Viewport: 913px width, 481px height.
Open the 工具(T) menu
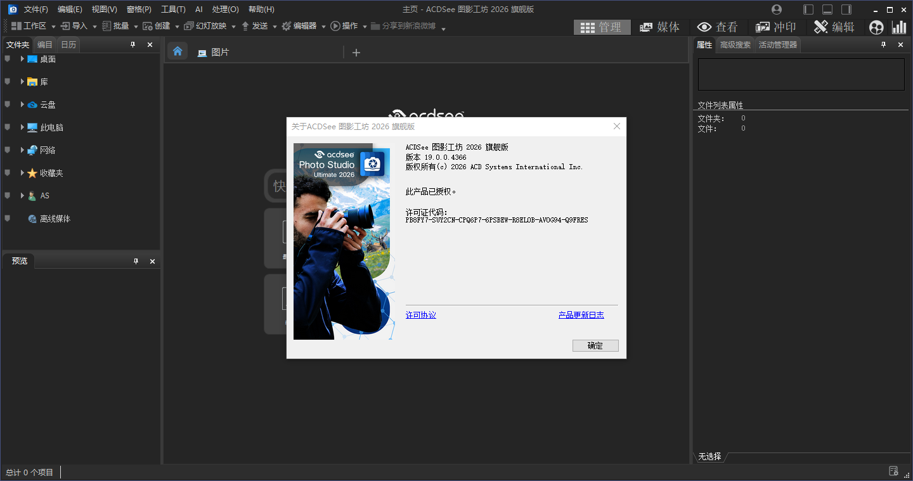click(173, 10)
